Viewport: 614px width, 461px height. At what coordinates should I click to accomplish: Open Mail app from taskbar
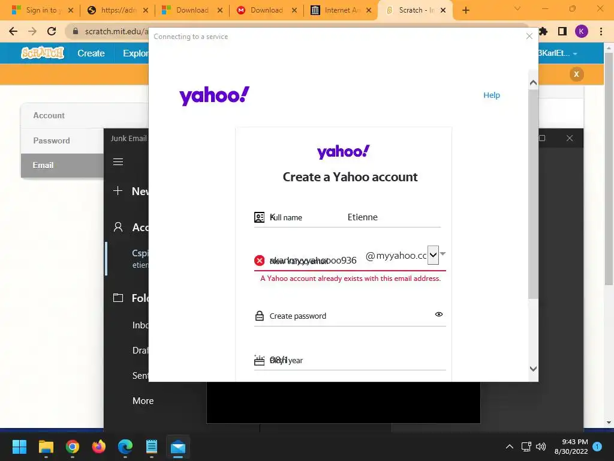pos(178,447)
